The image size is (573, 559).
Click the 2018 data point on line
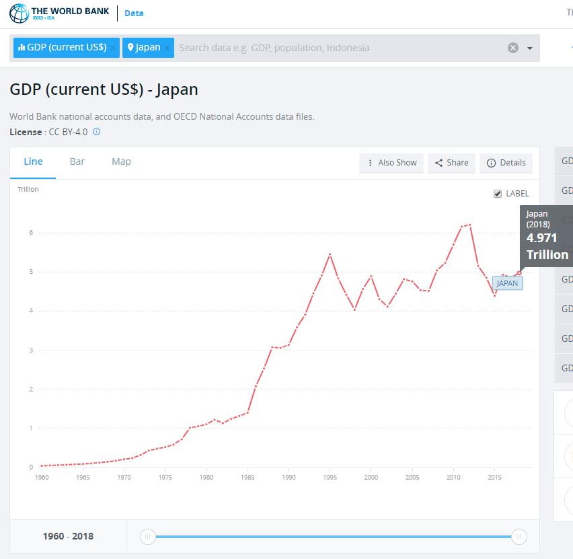click(x=519, y=273)
